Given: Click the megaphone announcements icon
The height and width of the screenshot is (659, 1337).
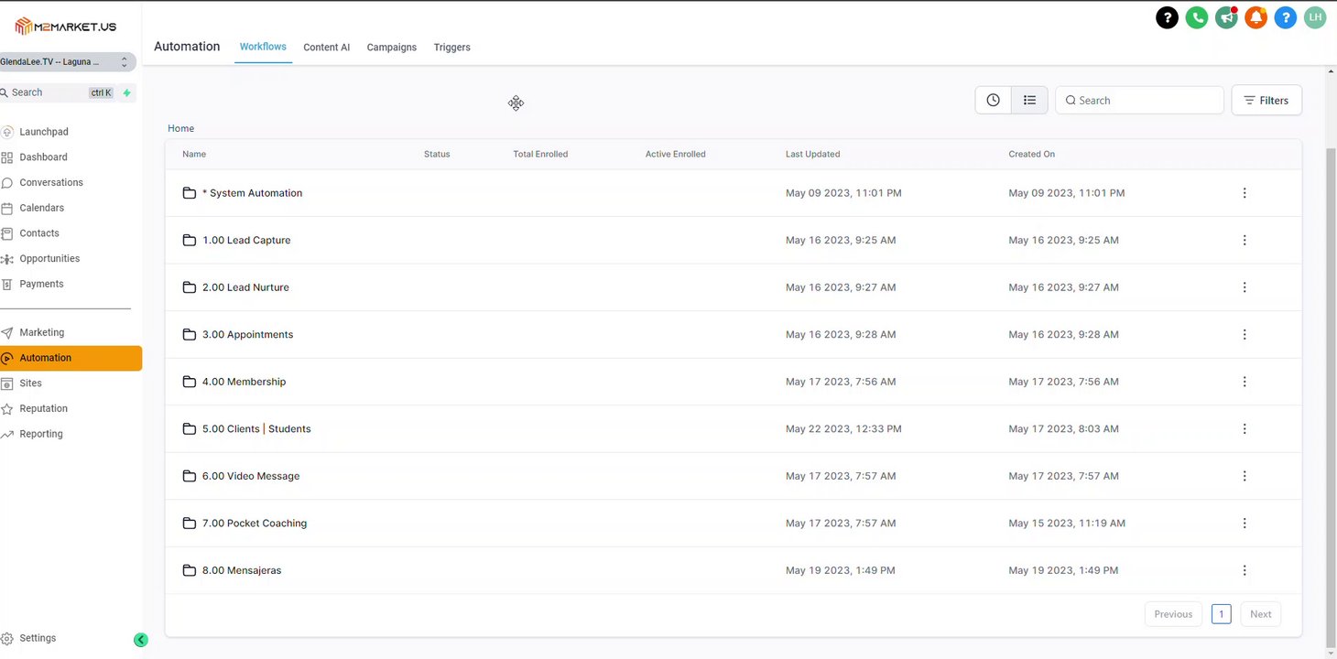Looking at the screenshot, I should coord(1226,17).
